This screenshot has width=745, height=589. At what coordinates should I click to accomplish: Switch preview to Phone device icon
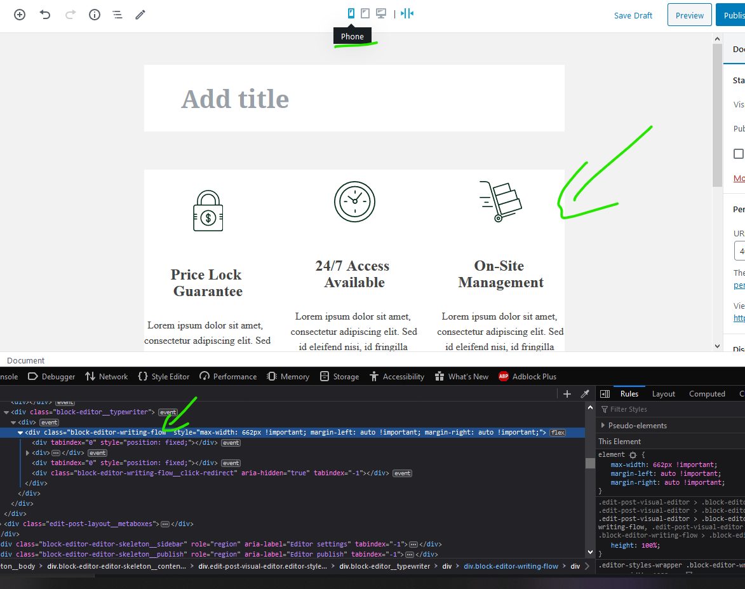click(x=351, y=13)
